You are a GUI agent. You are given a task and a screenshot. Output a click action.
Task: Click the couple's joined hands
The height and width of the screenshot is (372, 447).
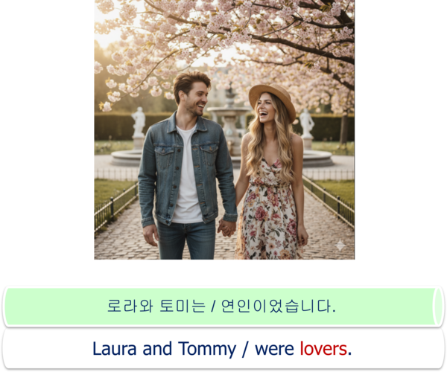tap(227, 228)
